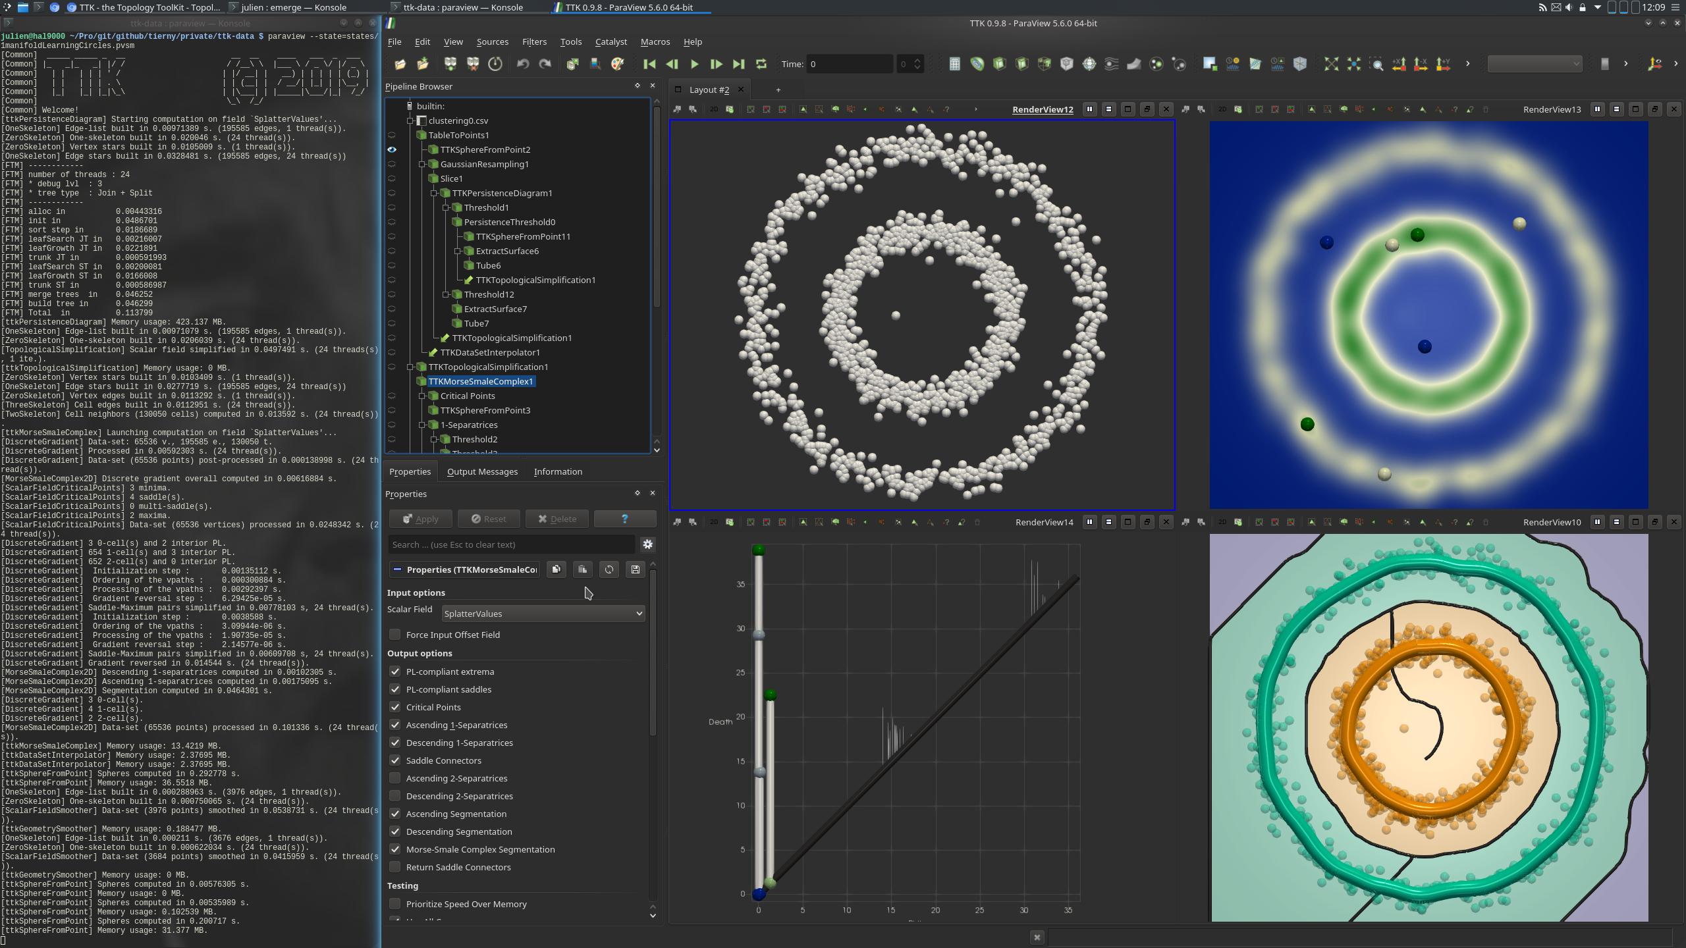Enable Ascending 2-Separatrices checkbox

pos(394,778)
